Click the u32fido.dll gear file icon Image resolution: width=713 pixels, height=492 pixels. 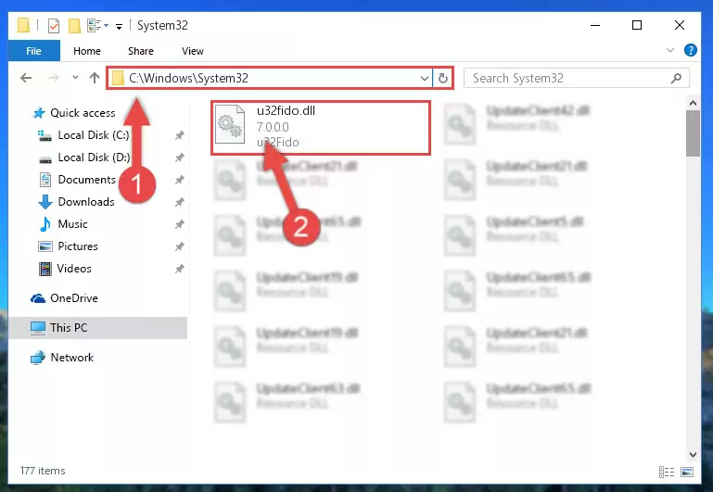[230, 124]
